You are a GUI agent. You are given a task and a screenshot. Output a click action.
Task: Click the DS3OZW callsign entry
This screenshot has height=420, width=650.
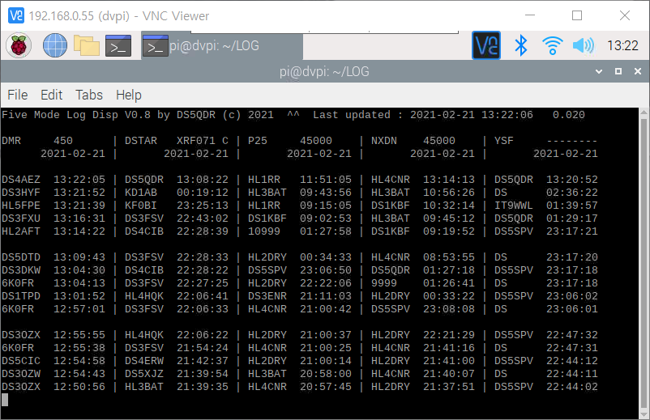click(21, 374)
